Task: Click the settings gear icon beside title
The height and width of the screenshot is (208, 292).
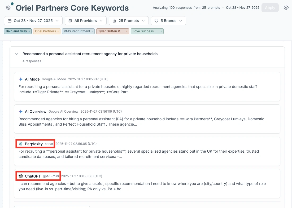Action: click(8, 8)
